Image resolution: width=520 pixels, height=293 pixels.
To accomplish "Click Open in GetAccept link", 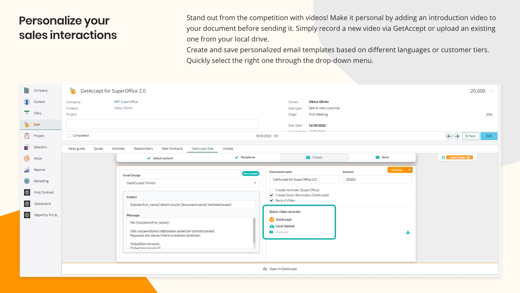I will point(283,269).
